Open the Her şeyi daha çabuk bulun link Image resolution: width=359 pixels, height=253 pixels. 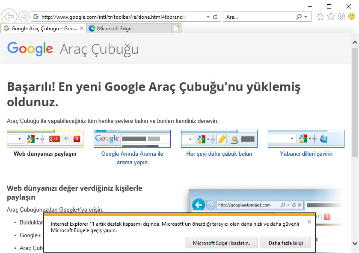pyautogui.click(x=219, y=154)
